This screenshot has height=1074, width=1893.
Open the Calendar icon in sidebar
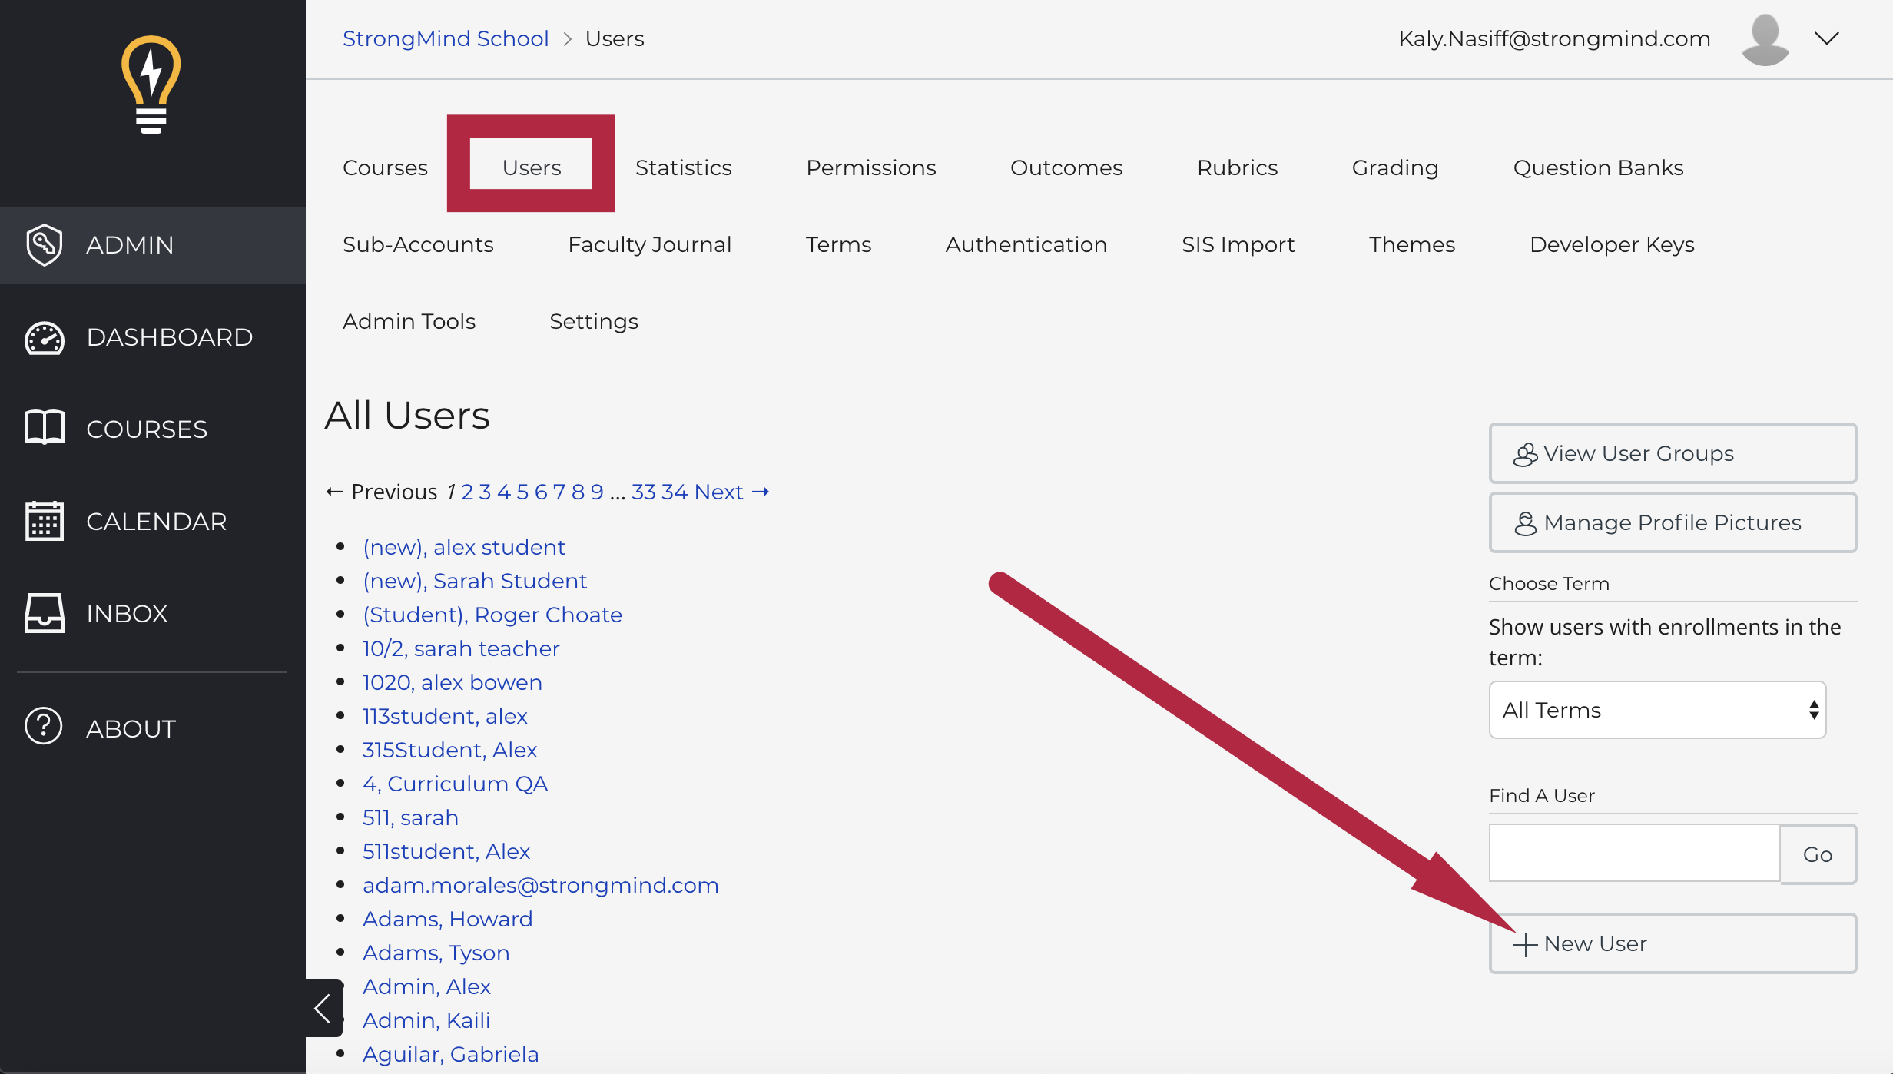pos(45,521)
